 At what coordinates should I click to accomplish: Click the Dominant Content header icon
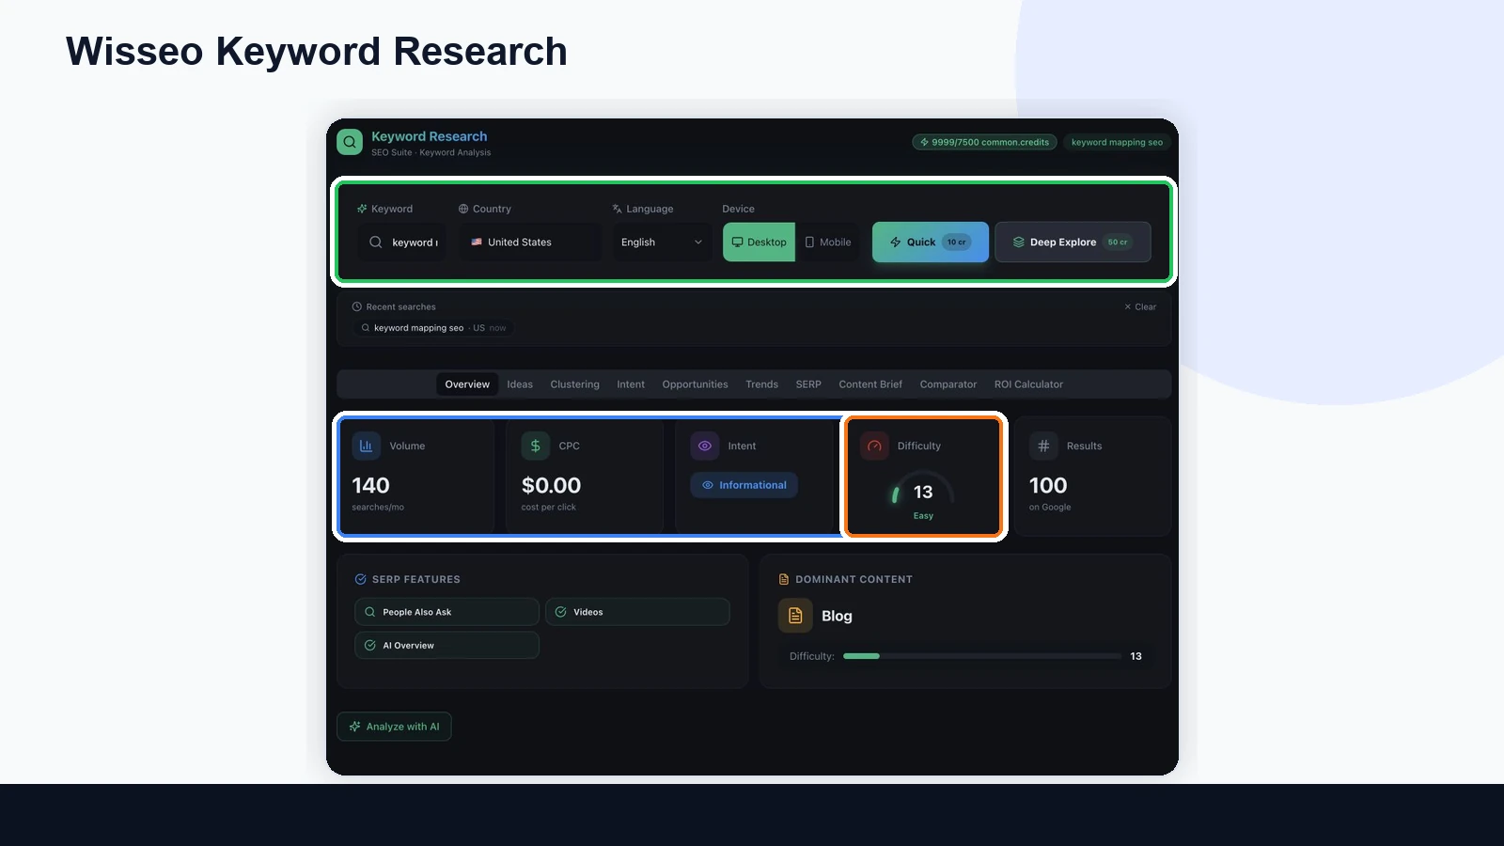click(x=784, y=579)
